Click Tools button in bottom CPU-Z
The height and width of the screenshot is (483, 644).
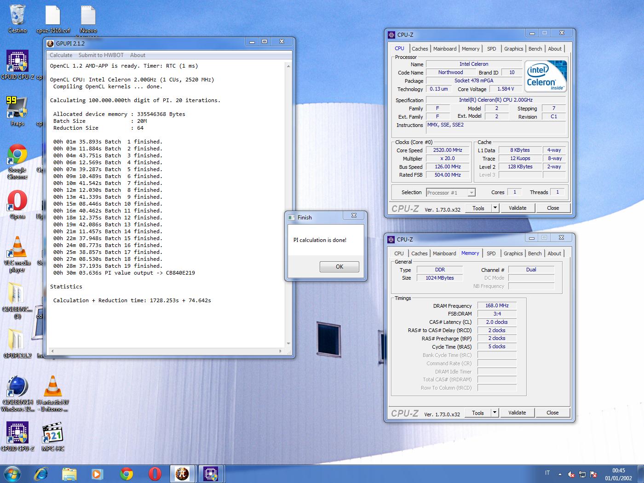(478, 413)
